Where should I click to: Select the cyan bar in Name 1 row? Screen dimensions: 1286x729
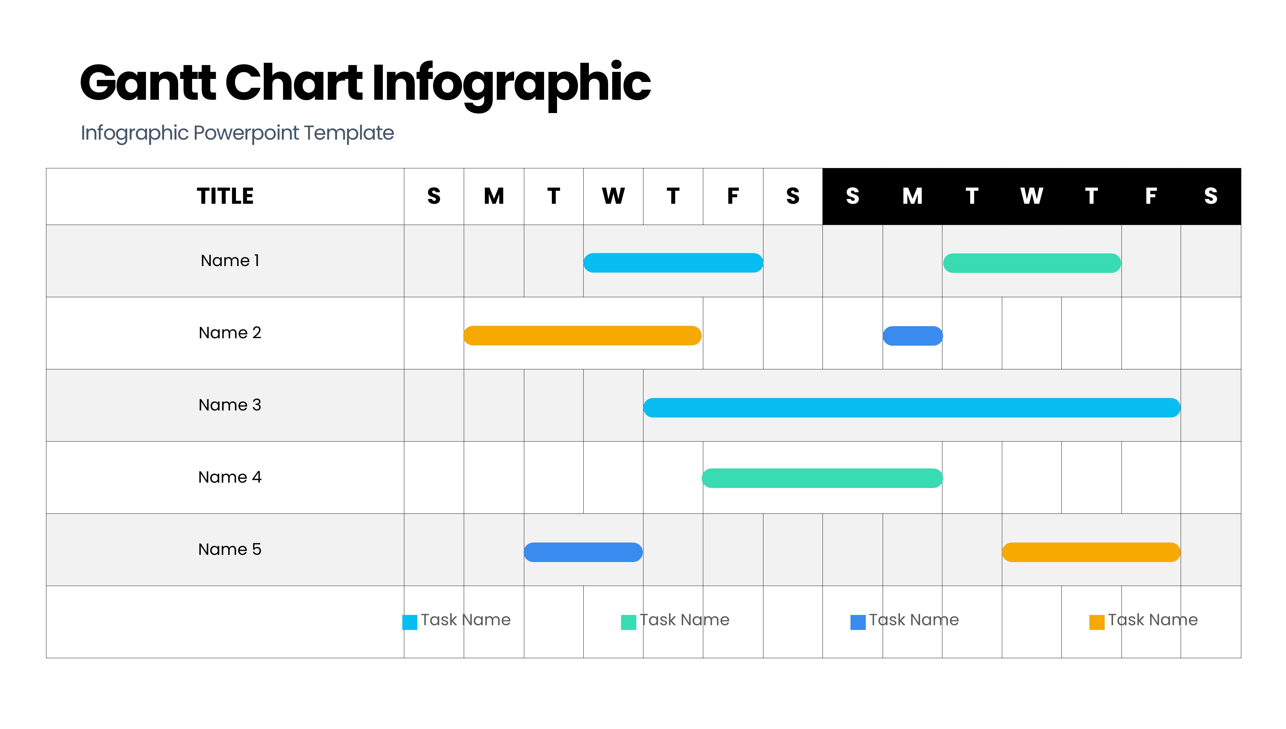(673, 263)
